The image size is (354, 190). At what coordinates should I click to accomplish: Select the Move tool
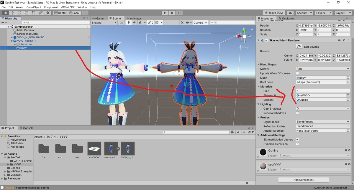[x=12, y=13]
